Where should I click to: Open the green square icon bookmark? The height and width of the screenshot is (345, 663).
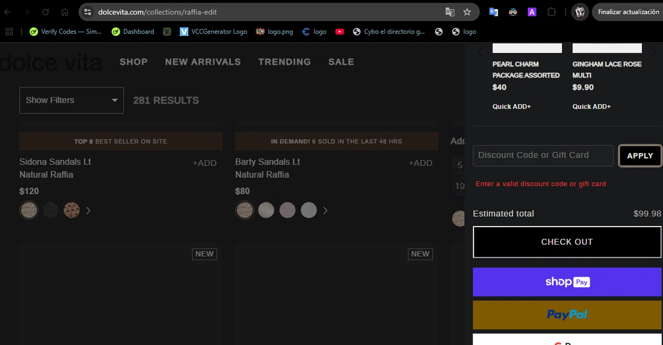[x=167, y=31]
